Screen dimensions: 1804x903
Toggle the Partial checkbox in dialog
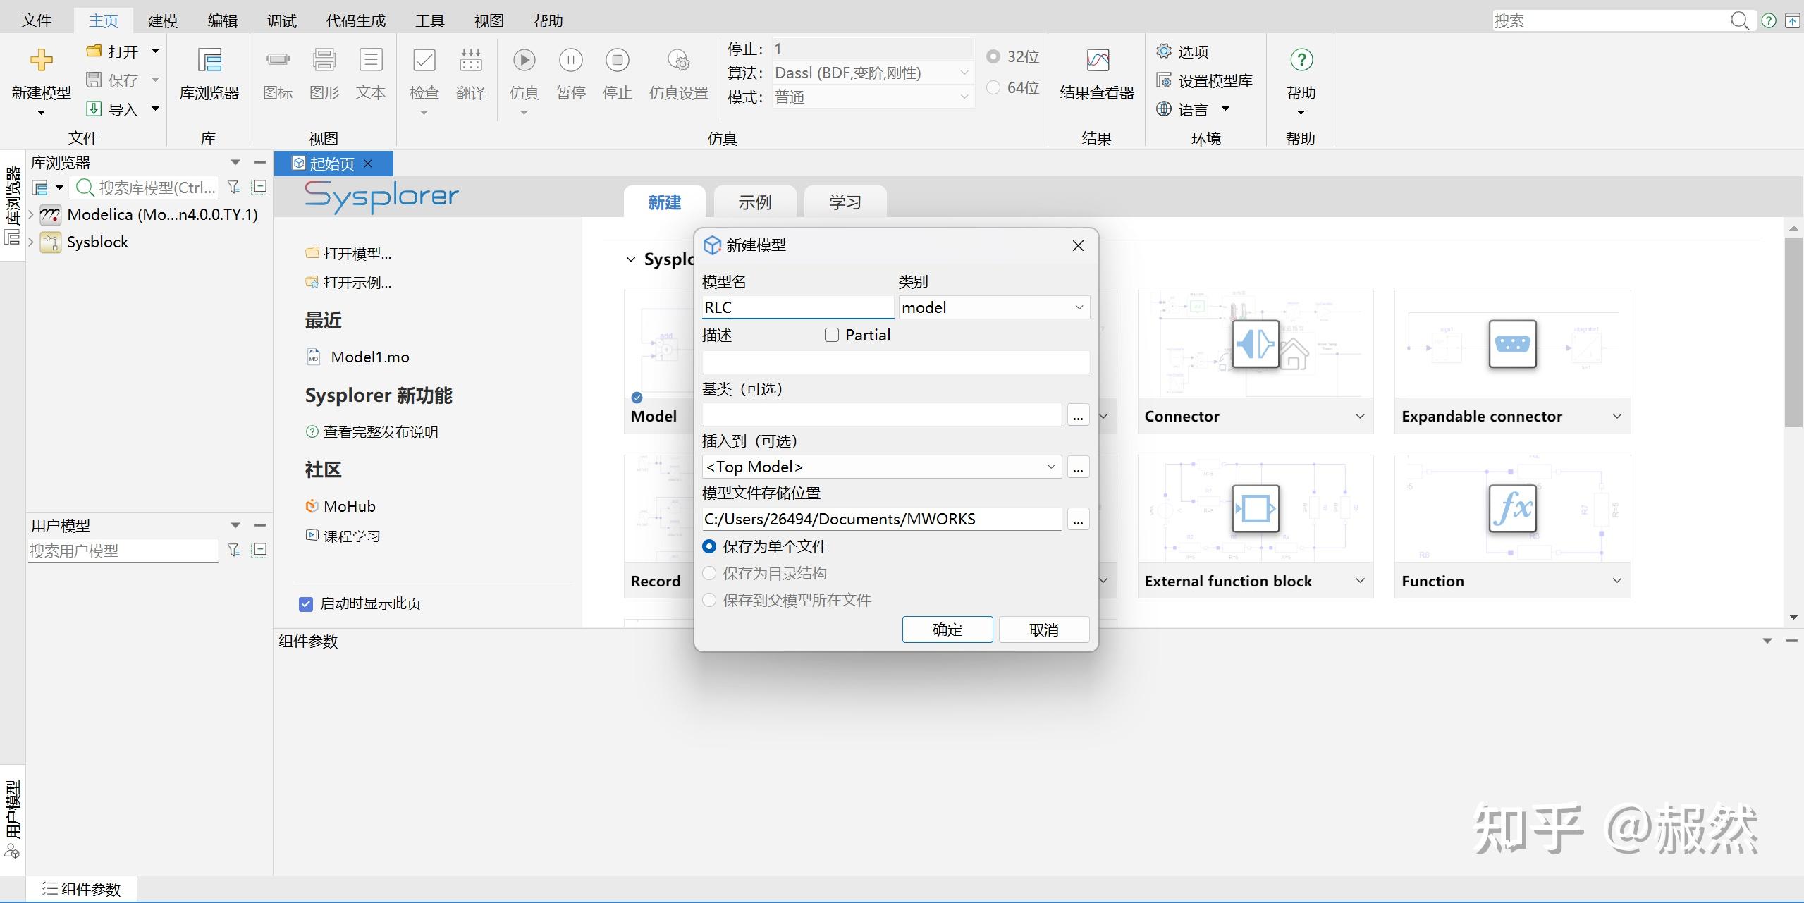(x=832, y=335)
